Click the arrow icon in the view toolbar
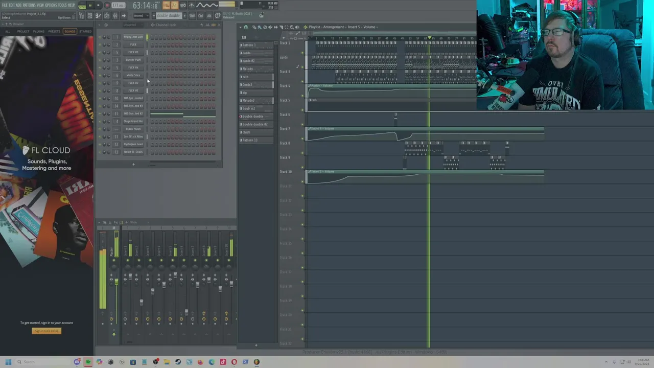The image size is (654, 368). 123,16
